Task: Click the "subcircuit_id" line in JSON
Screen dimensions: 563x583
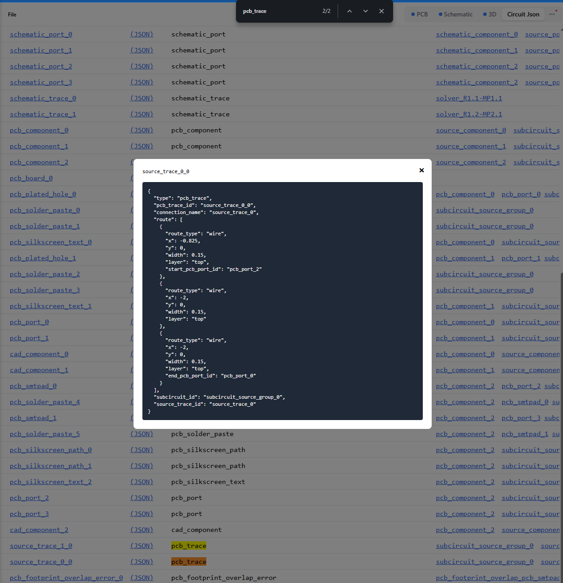Action: tap(219, 397)
